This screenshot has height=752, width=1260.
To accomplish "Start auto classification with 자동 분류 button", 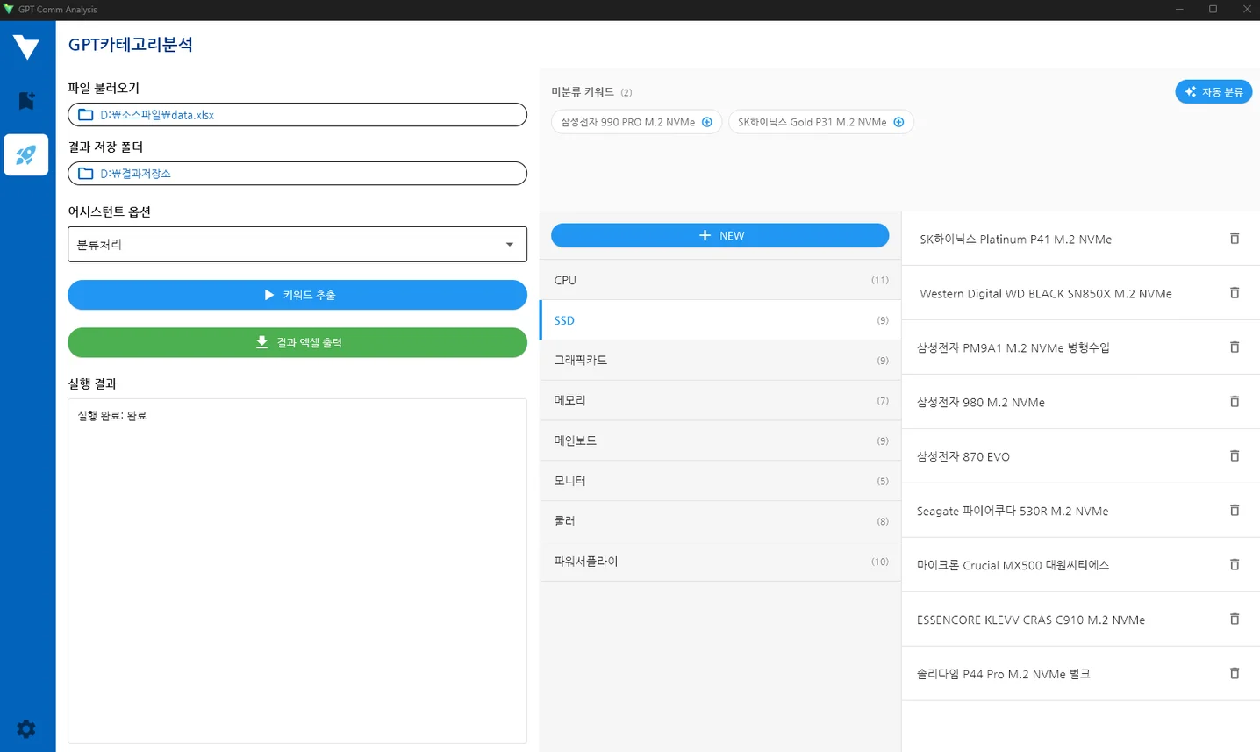I will 1213,91.
